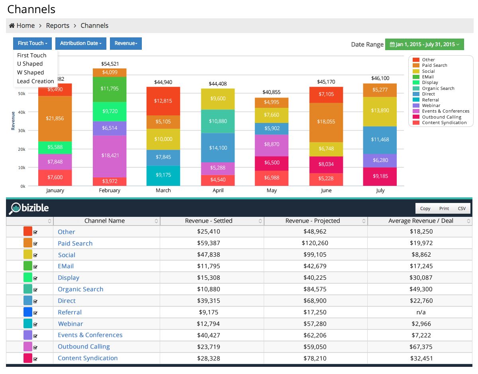Select W Shaped from the model menu
This screenshot has width=478, height=374.
point(31,72)
